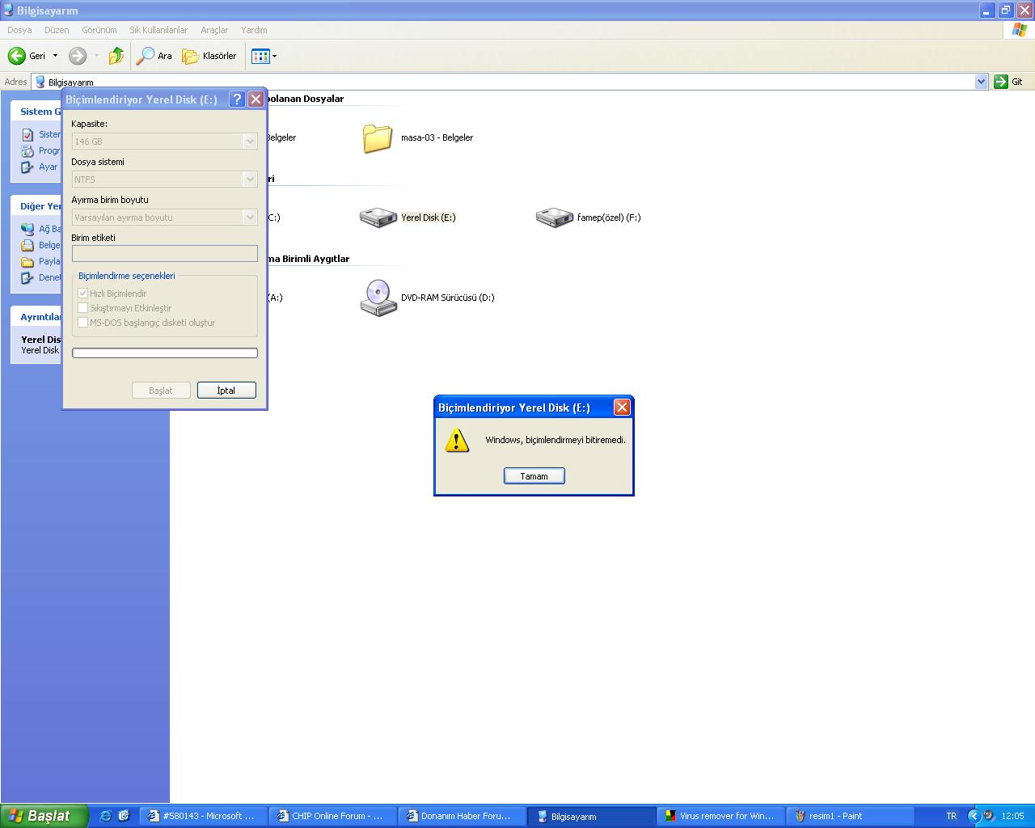Click the Ayar değiştir icon in sidebar
Viewport: 1035px width, 828px height.
[x=27, y=167]
